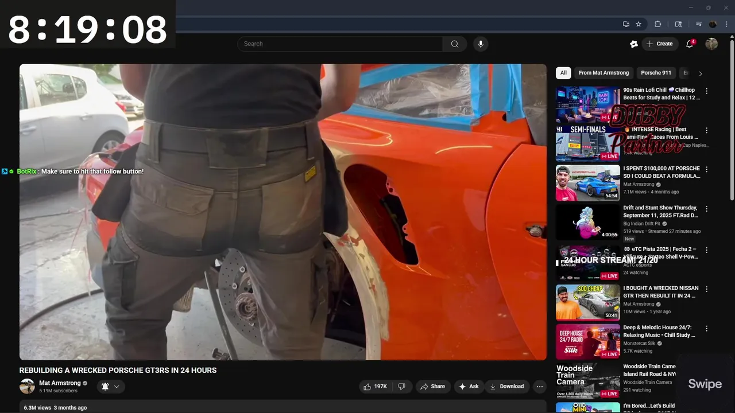The width and height of the screenshot is (735, 413).
Task: Open the YouTube account avatar menu
Action: pos(711,44)
